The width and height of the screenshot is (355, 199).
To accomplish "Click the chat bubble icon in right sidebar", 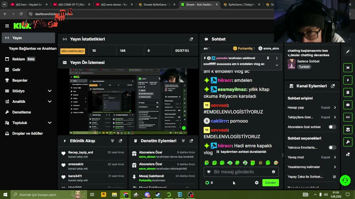I will (348, 105).
